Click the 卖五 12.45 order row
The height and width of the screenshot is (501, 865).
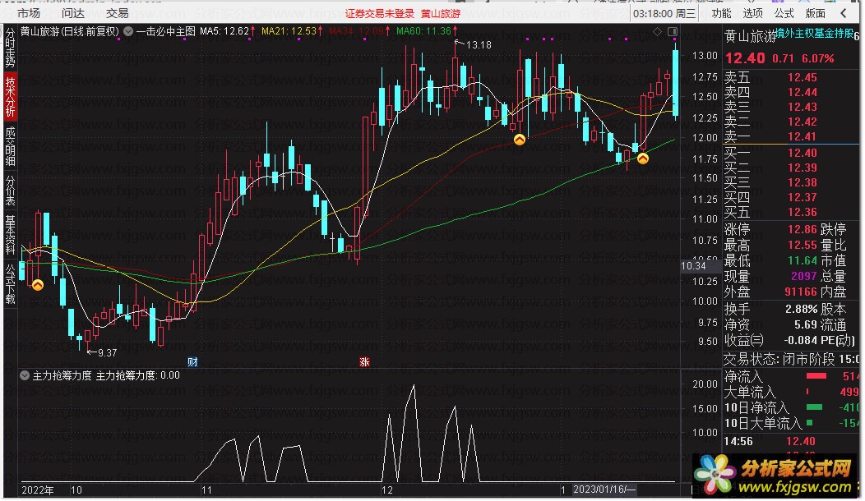click(770, 78)
